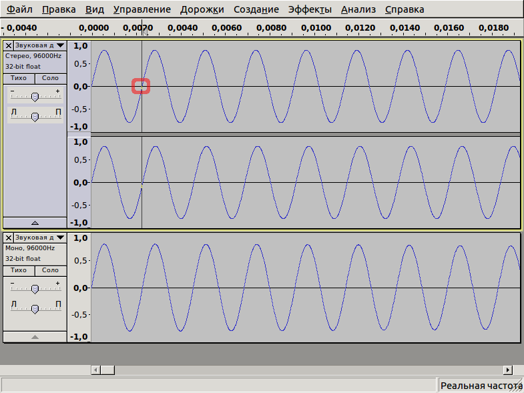Image resolution: width=524 pixels, height=393 pixels.
Task: Collapse the mono track using the bottom triangle
Action: point(35,338)
